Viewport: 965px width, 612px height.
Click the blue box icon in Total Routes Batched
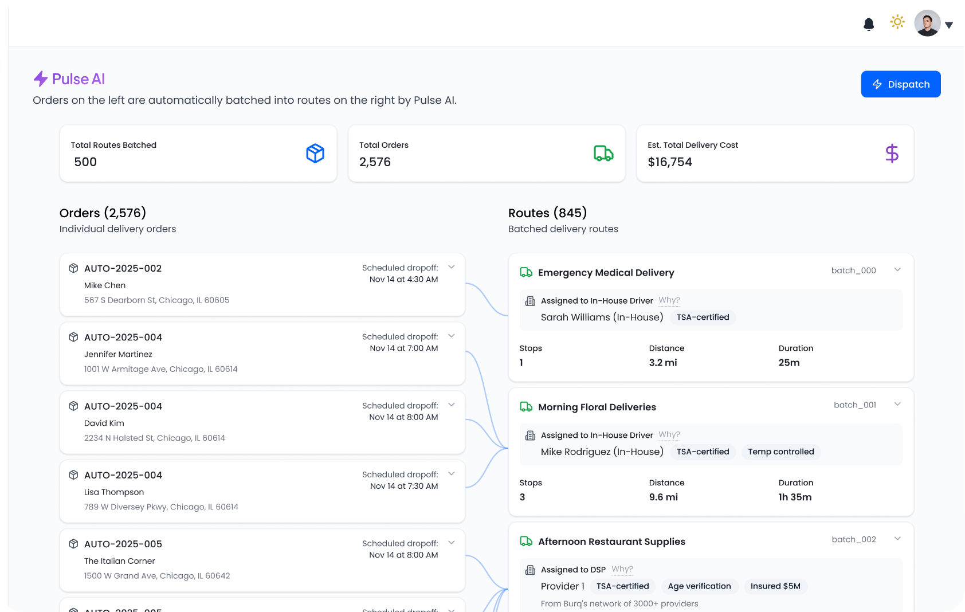[x=315, y=153]
